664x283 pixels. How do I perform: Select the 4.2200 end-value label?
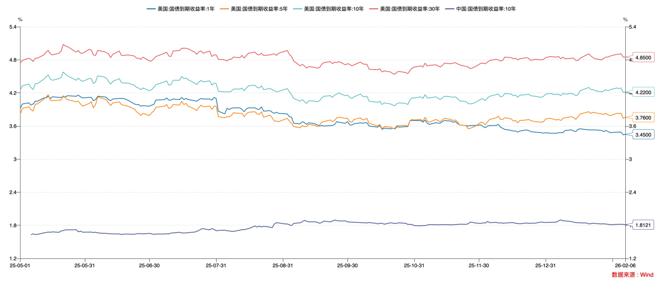[643, 93]
